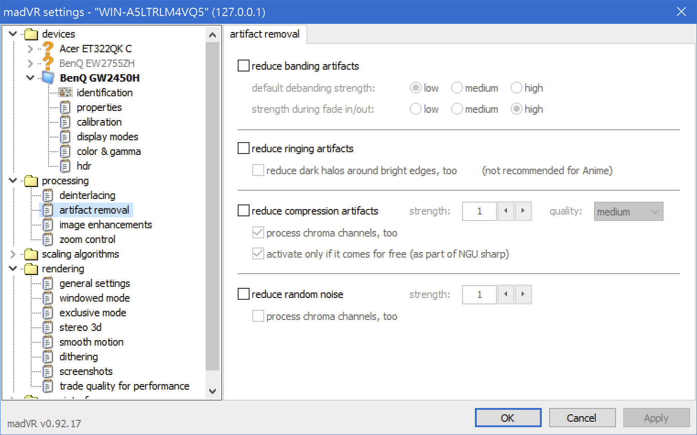Click the random noise strength value field
The image size is (697, 435).
tap(479, 294)
